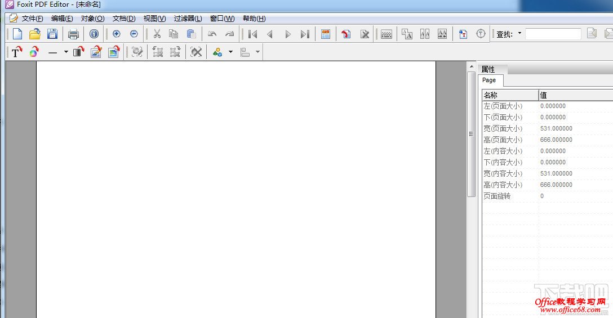The height and width of the screenshot is (318, 613).
Task: Click the cut scissors icon
Action: click(157, 34)
